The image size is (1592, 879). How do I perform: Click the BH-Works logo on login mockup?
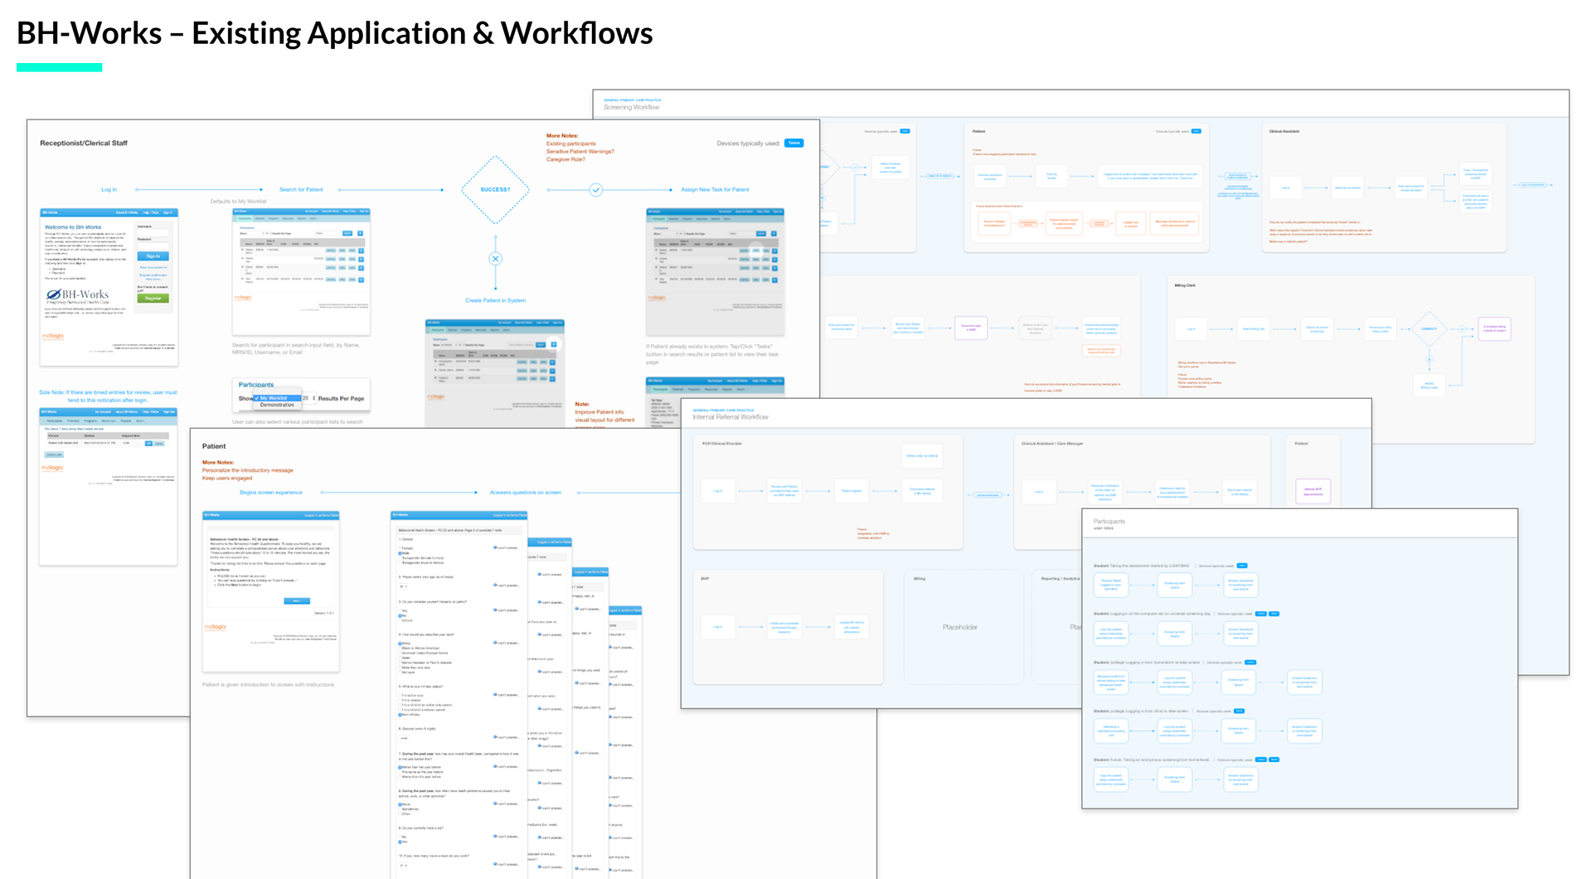pos(79,296)
